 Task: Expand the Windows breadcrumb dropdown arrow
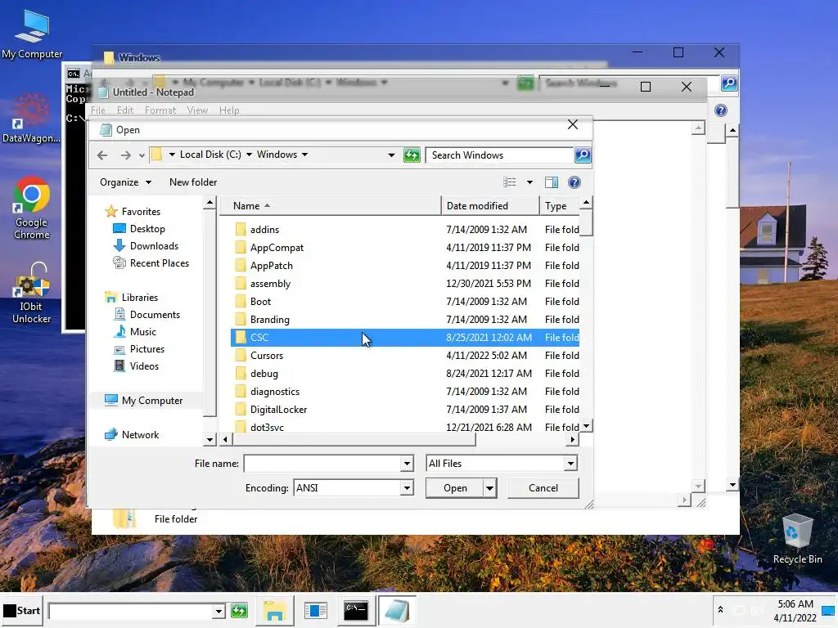[x=304, y=155]
